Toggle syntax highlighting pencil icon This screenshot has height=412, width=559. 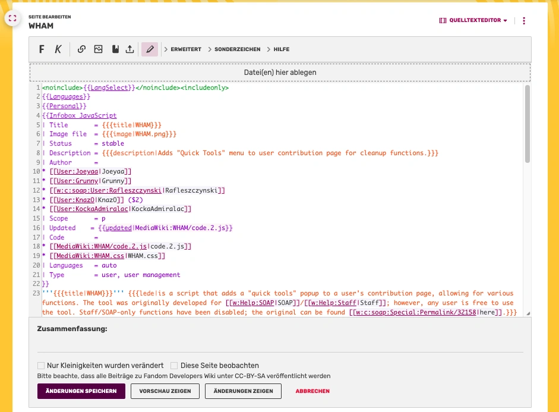(x=150, y=49)
